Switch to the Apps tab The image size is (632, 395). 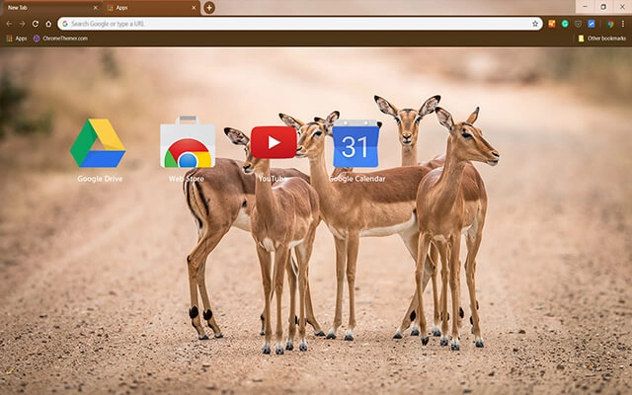click(x=151, y=8)
